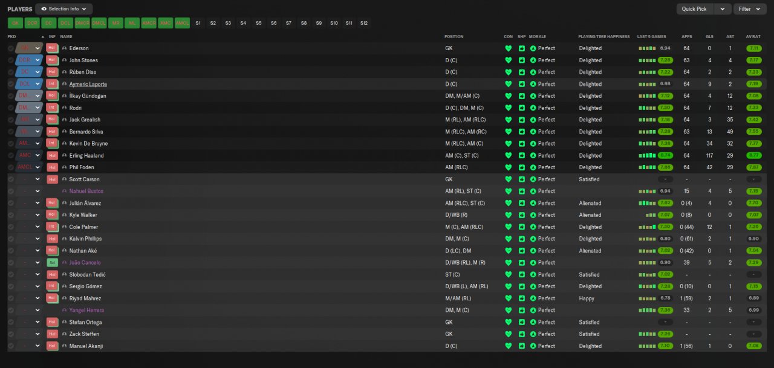Click the condition heart icon for Erling Haaland

coord(509,155)
